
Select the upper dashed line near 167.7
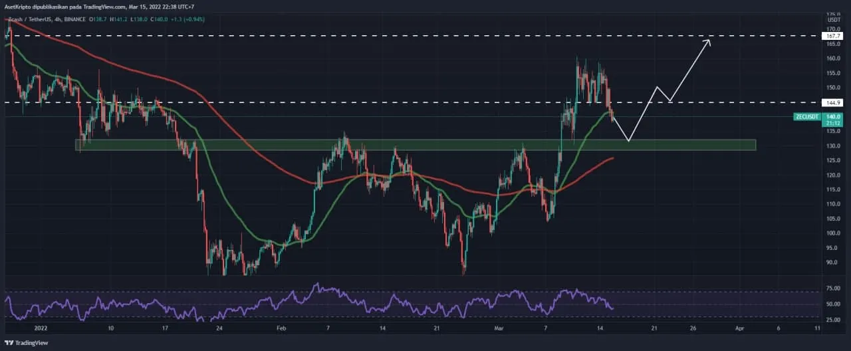tap(399, 36)
